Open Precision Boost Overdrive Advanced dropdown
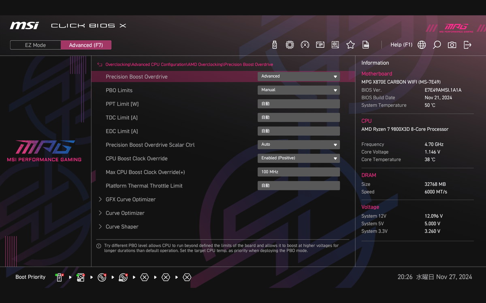This screenshot has width=486, height=303. click(298, 76)
